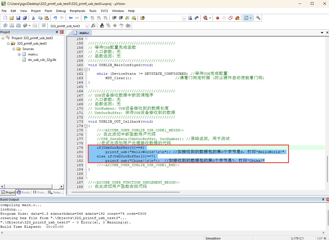Click the Save file icon
Image resolution: width=329 pixels, height=240 pixels.
(x=18, y=18)
